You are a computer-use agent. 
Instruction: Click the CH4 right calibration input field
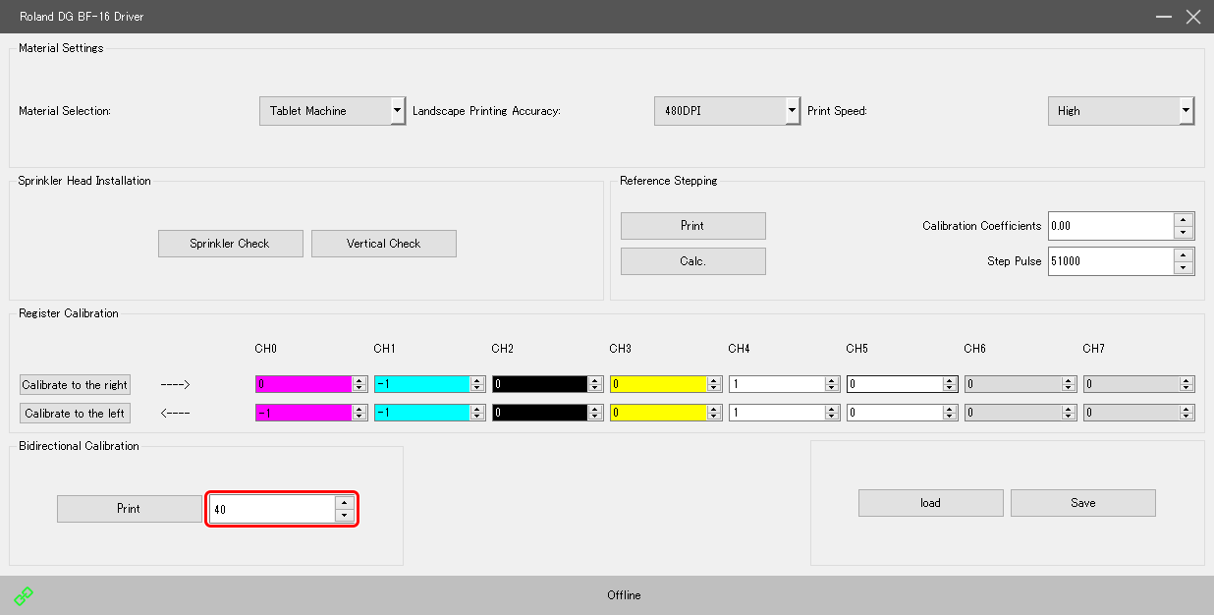pyautogui.click(x=776, y=385)
